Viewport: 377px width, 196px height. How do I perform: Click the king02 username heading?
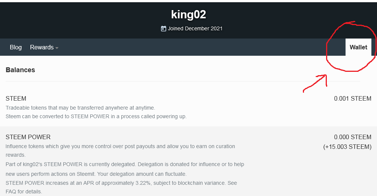(x=189, y=15)
